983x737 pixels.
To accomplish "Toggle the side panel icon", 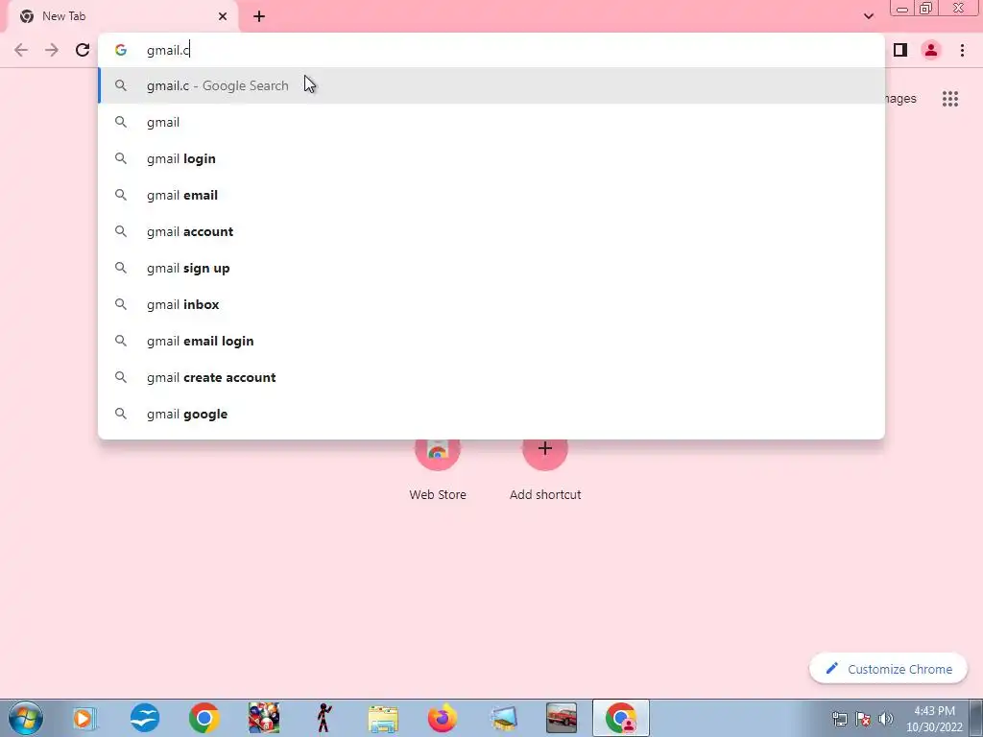I will [900, 50].
